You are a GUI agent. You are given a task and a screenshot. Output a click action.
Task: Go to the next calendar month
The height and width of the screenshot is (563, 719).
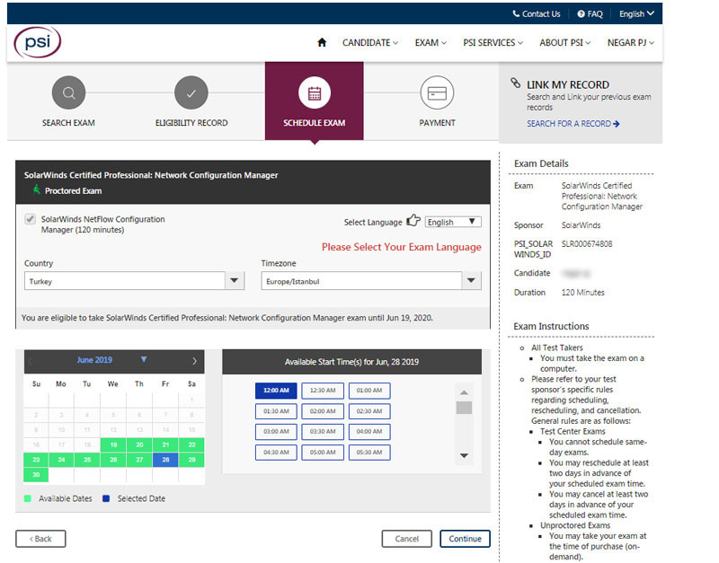195,361
